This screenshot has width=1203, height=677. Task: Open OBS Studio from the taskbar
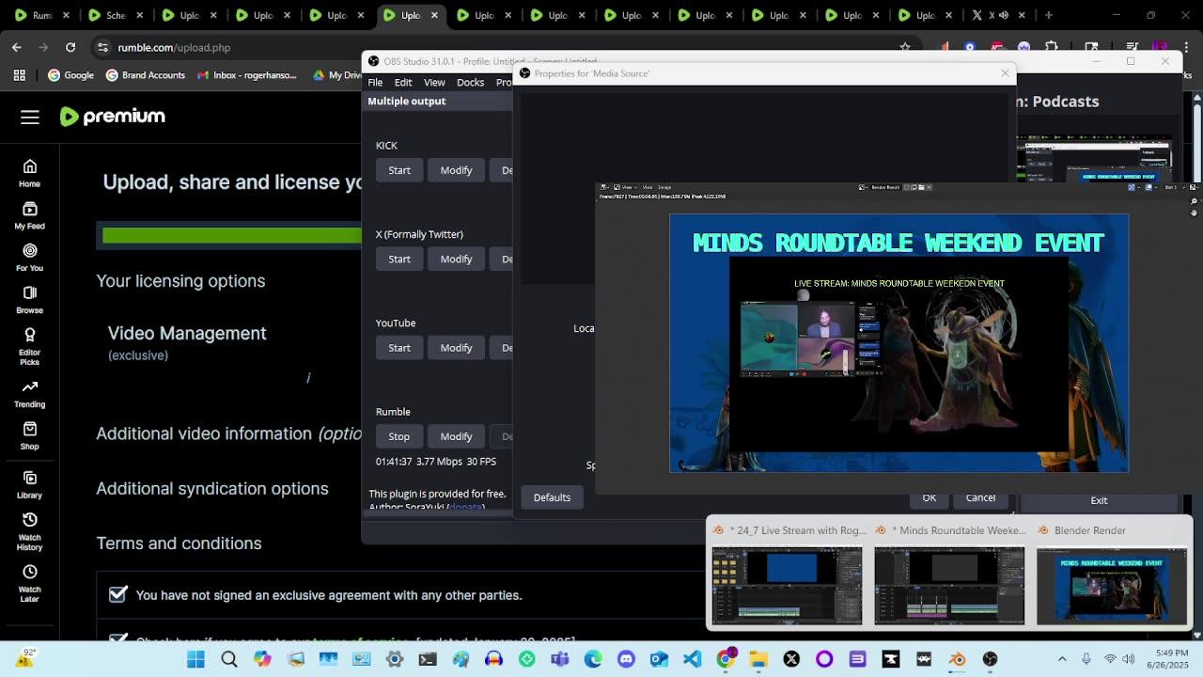tap(990, 659)
